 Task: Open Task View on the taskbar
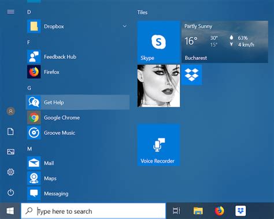pos(176,211)
